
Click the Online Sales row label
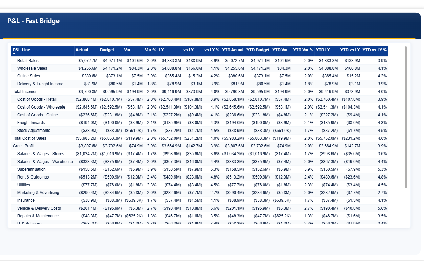click(28, 76)
